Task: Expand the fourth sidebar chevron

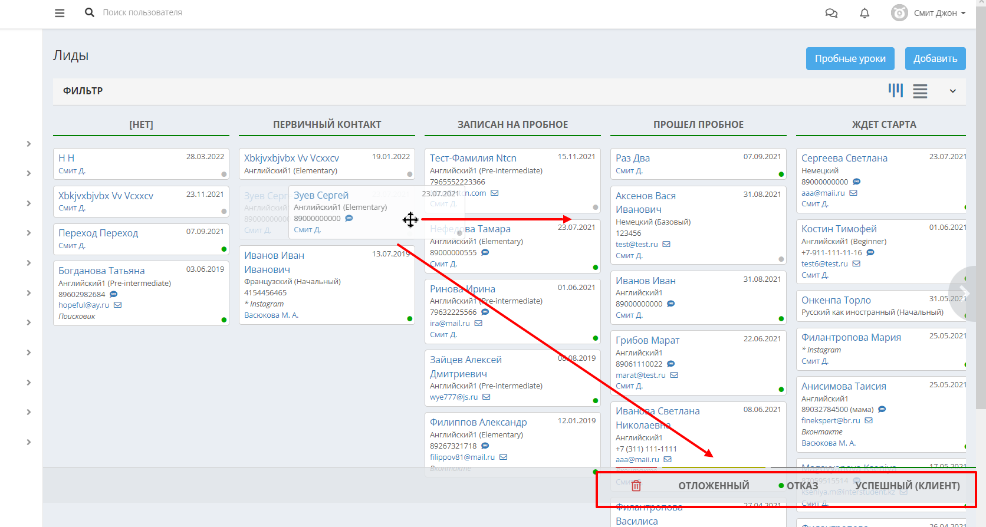Action: click(x=29, y=233)
